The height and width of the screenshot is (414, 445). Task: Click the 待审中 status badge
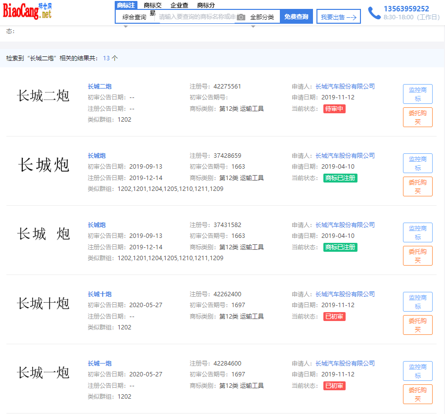click(334, 109)
